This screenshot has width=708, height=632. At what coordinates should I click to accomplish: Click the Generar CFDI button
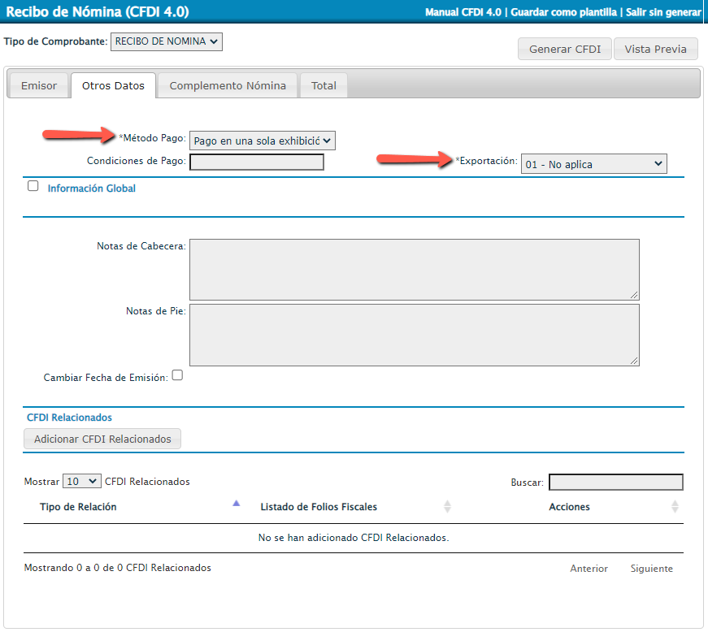[x=564, y=49]
